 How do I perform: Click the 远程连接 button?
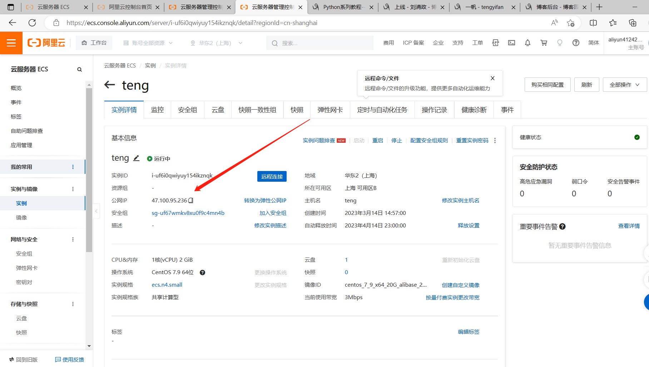click(x=272, y=176)
